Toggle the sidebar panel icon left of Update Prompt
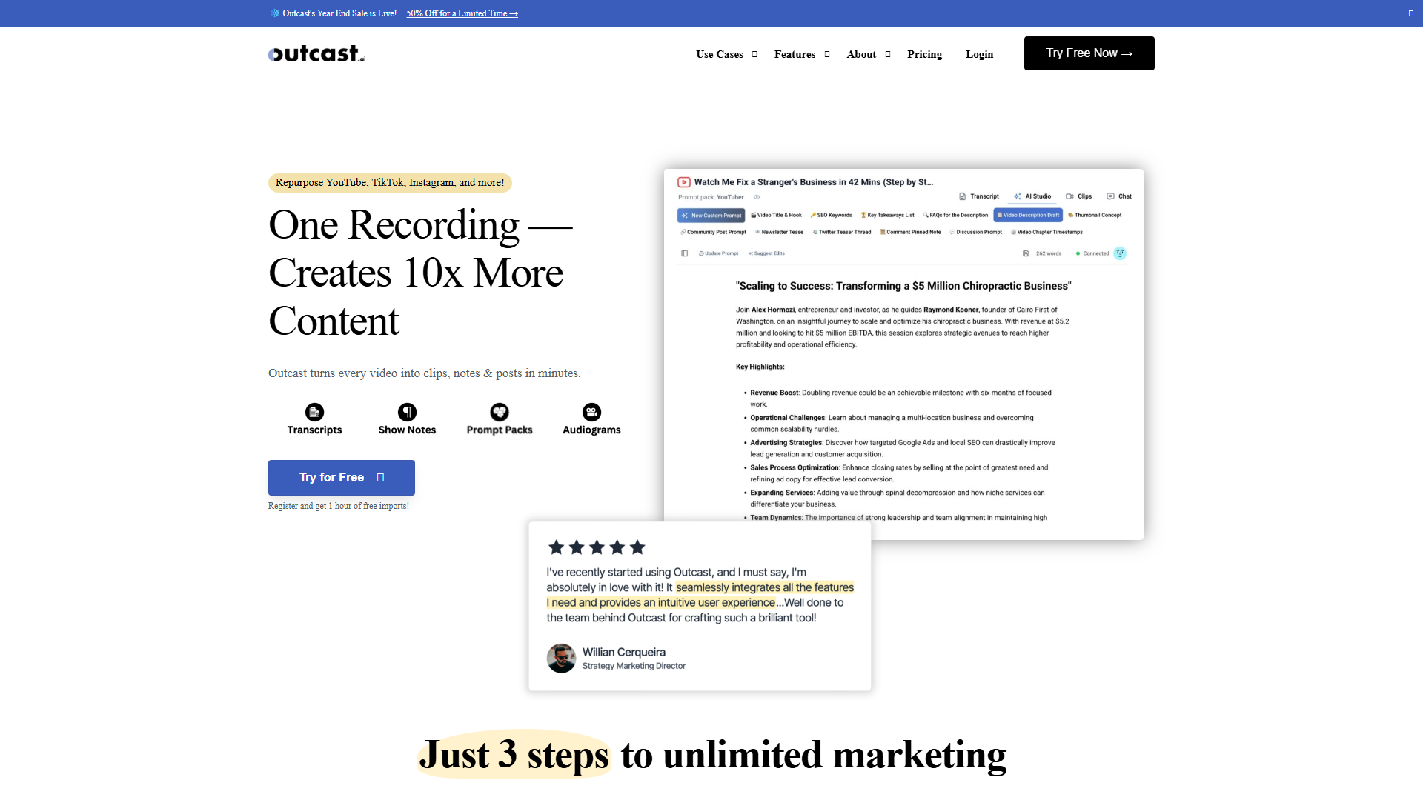Image resolution: width=1423 pixels, height=800 pixels. click(684, 253)
